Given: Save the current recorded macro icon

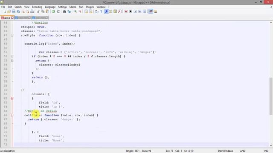Looking at the screenshot, I should pyautogui.click(x=145, y=11).
